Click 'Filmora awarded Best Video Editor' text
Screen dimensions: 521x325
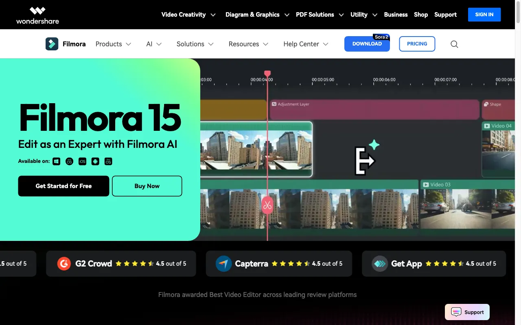(x=257, y=295)
